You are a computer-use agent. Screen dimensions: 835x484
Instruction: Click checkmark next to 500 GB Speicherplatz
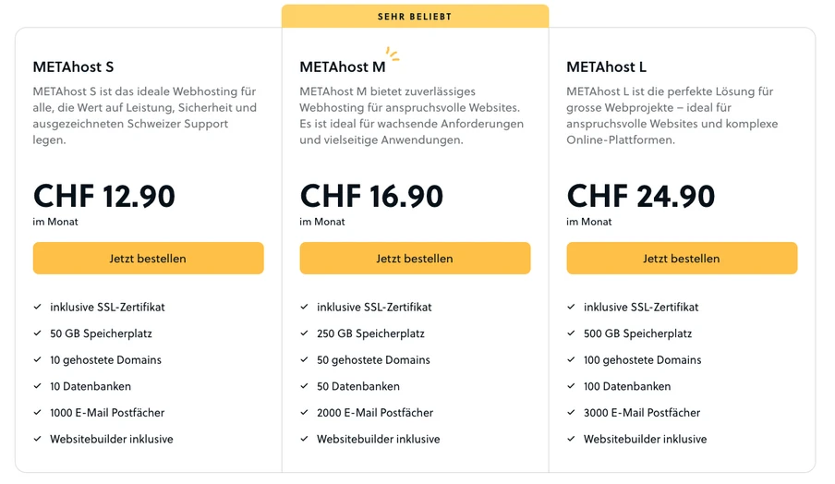click(571, 333)
